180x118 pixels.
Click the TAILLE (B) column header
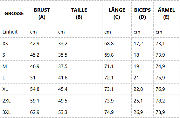coord(79,14)
